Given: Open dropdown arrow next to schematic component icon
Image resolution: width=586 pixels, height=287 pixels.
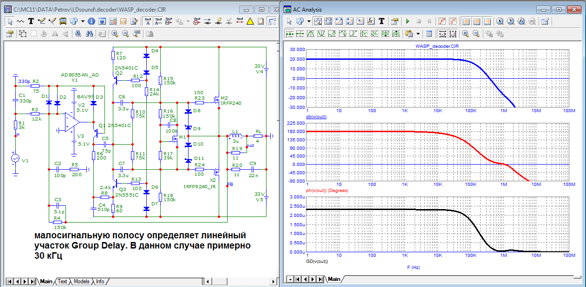Looking at the screenshot, I should pyautogui.click(x=83, y=21).
